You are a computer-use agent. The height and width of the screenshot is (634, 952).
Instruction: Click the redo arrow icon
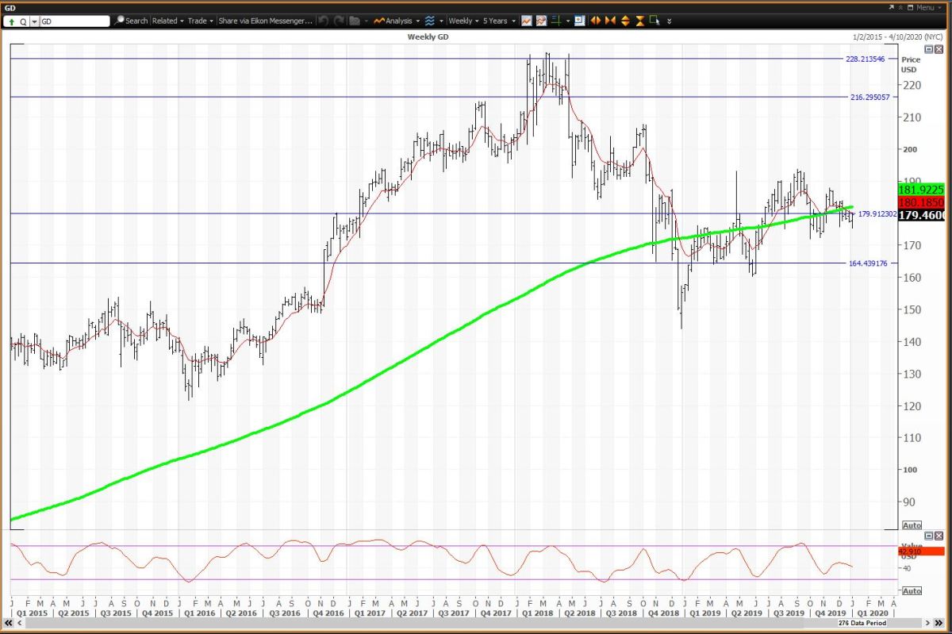[339, 21]
